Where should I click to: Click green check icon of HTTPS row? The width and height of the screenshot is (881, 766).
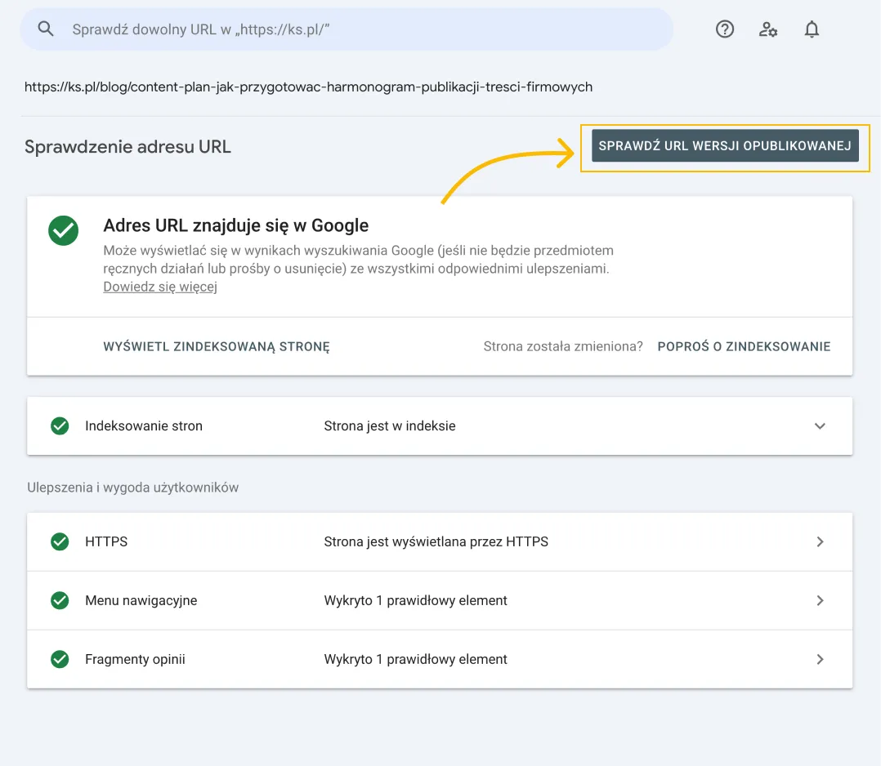pyautogui.click(x=60, y=541)
